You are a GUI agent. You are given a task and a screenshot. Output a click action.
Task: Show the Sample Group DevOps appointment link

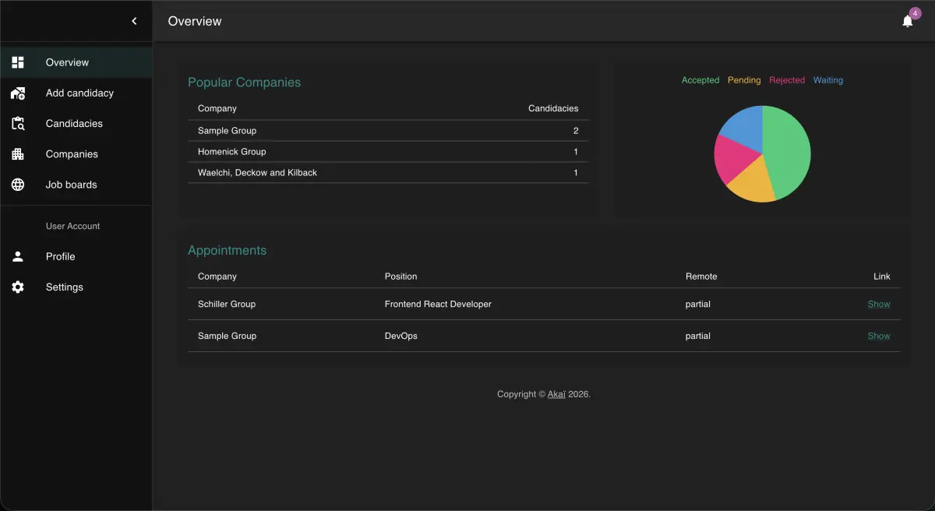[879, 337]
